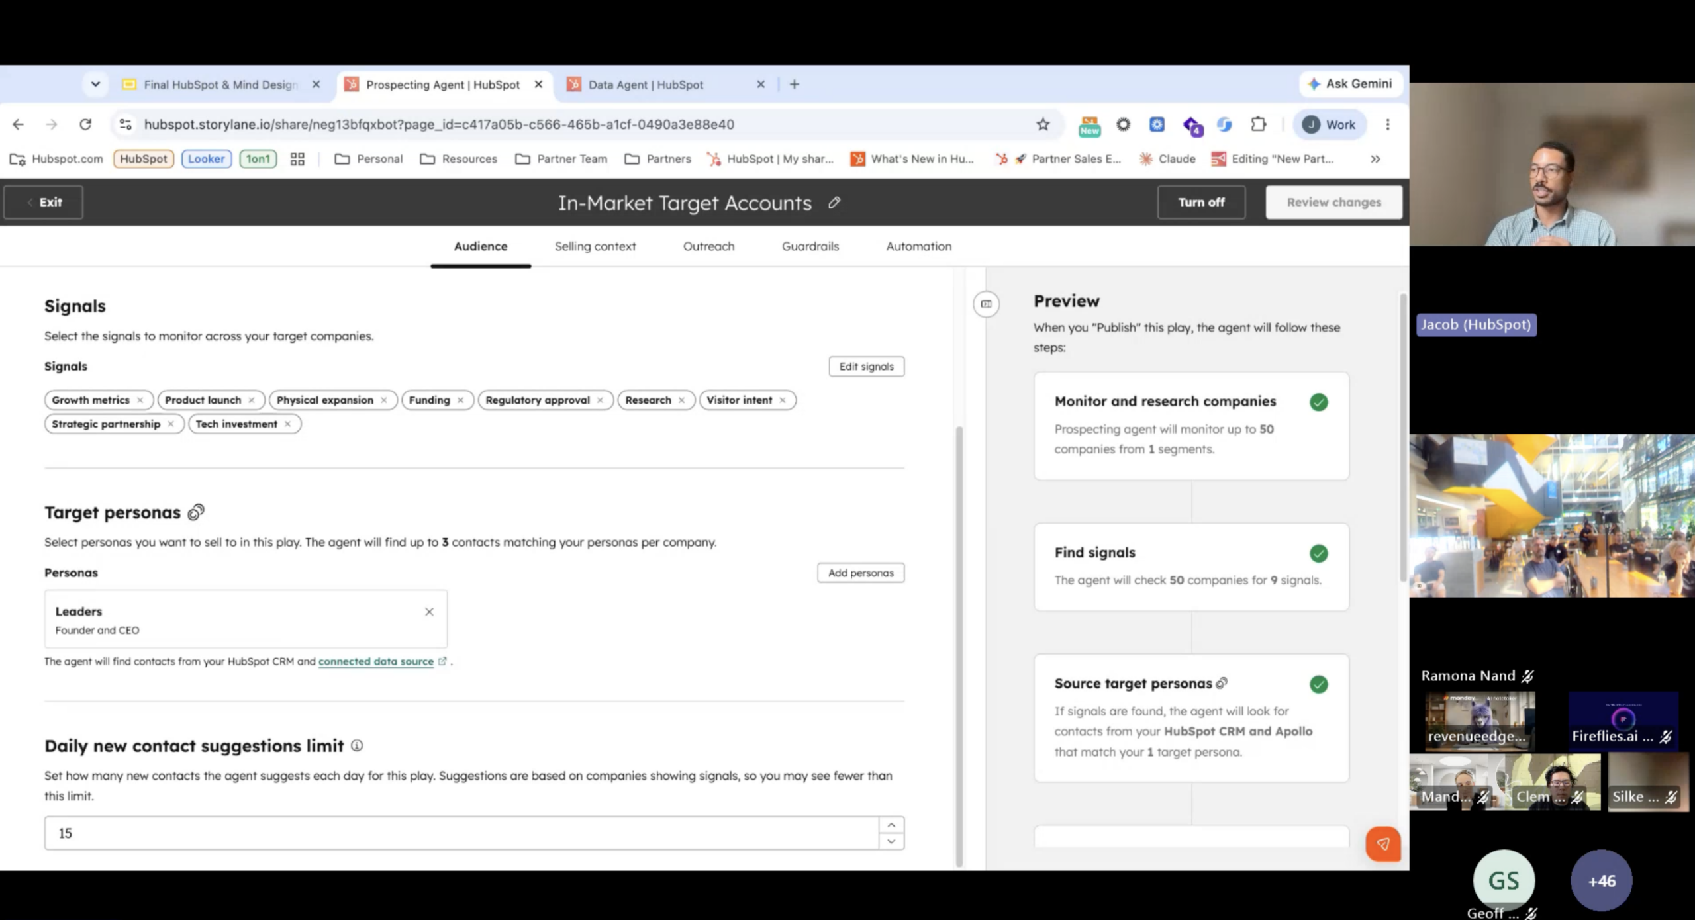The width and height of the screenshot is (1695, 920).
Task: Decrease daily contact limit with down arrow
Action: pyautogui.click(x=891, y=841)
